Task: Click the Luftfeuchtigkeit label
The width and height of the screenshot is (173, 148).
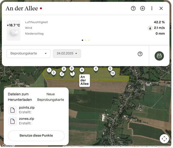Action: pyautogui.click(x=36, y=22)
